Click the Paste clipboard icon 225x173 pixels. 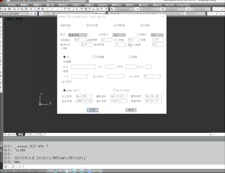point(39,9)
